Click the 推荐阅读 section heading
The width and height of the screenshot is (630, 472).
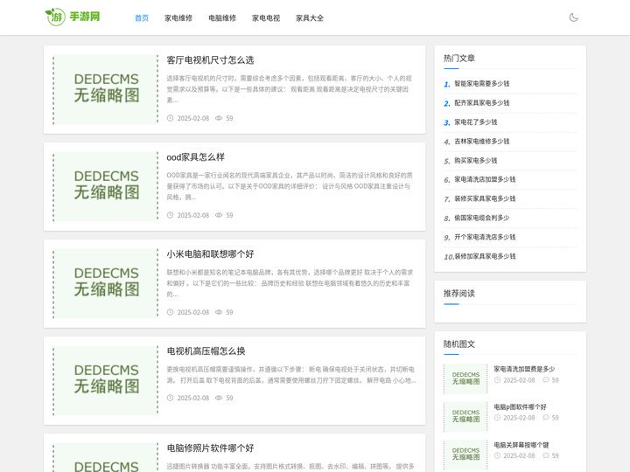pyautogui.click(x=459, y=294)
